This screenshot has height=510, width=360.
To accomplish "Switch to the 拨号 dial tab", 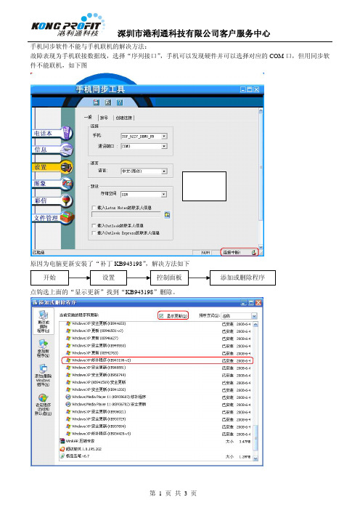I will click(104, 118).
